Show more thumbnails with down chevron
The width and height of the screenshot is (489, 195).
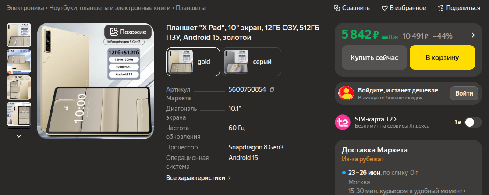[19, 136]
